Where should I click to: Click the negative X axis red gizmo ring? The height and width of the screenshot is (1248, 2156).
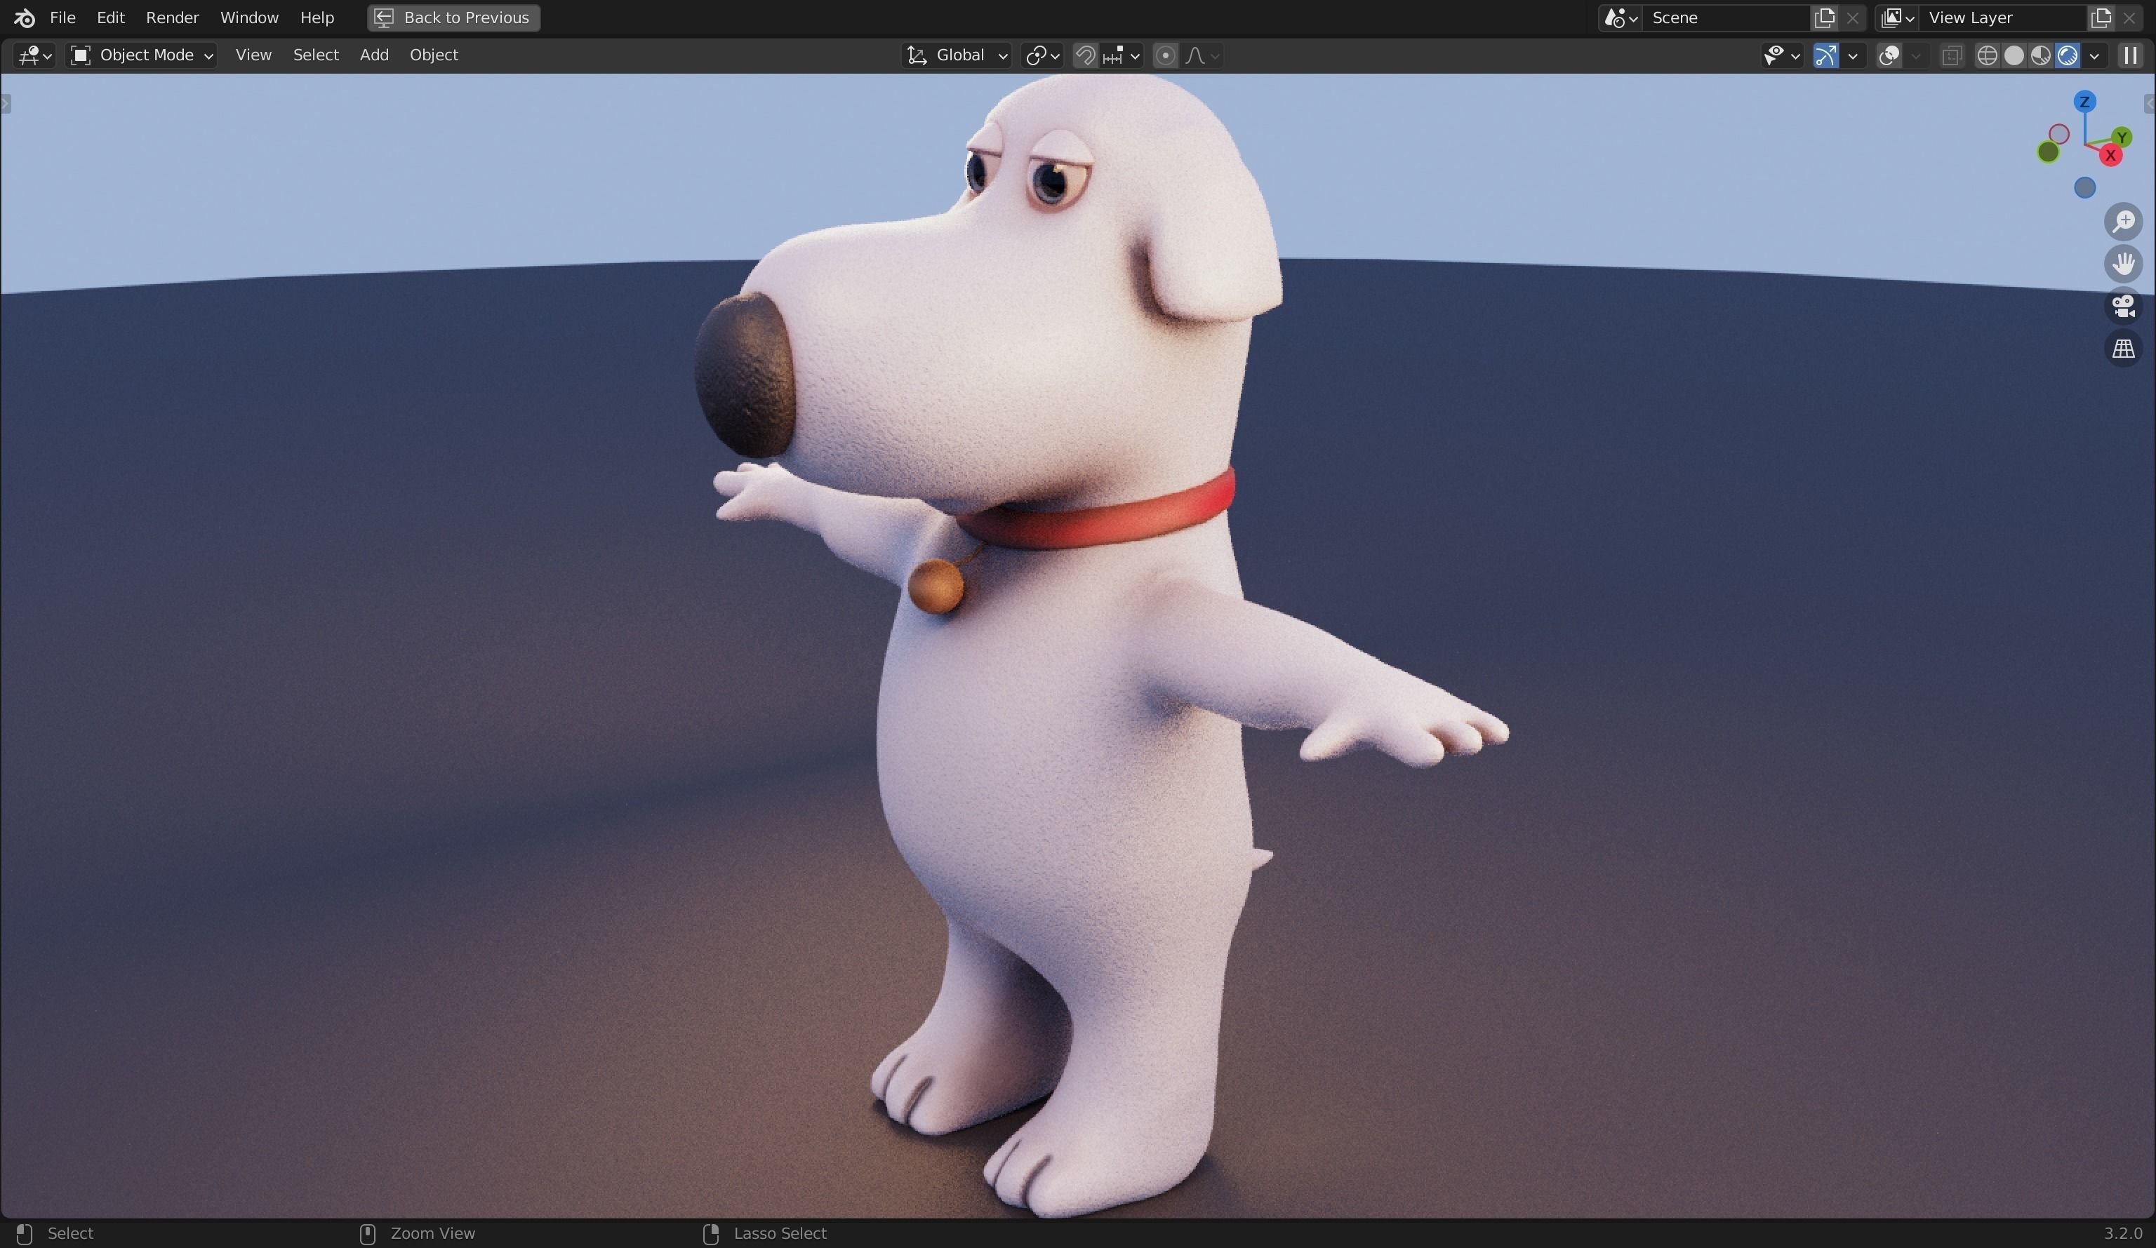tap(2059, 134)
